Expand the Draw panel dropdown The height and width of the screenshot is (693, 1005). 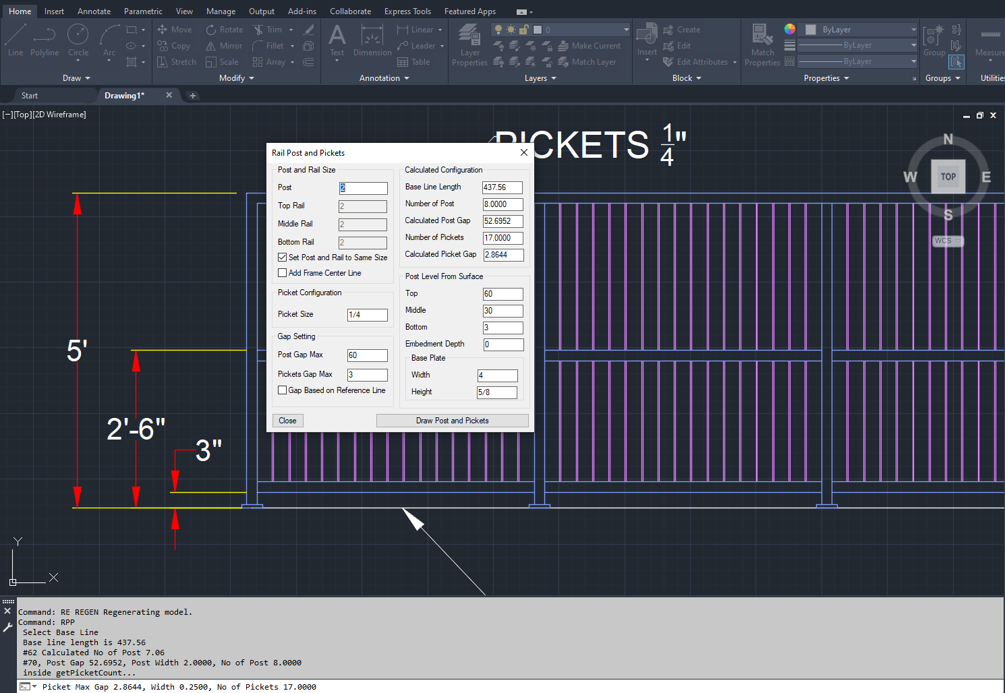point(76,78)
